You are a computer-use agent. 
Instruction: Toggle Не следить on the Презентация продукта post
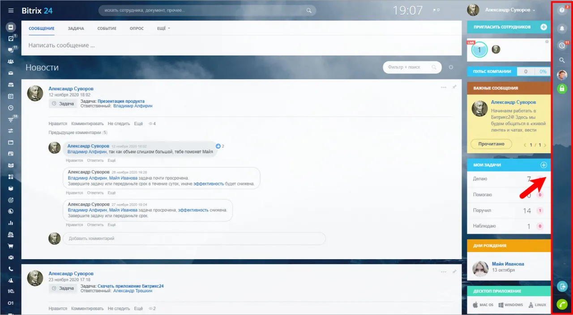(x=119, y=124)
